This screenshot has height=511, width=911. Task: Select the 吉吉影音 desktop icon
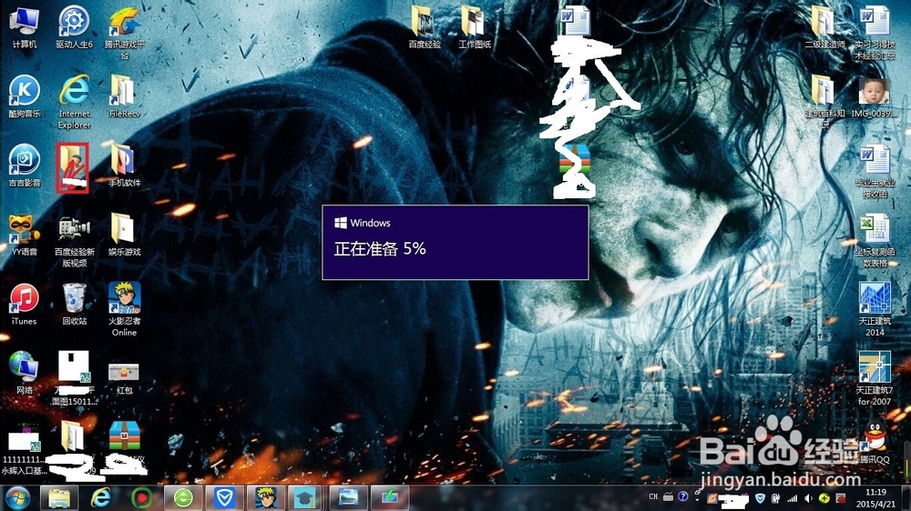(25, 165)
